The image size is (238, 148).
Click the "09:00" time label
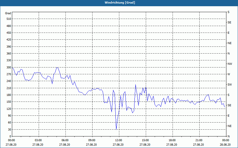pyautogui.click(x=92, y=140)
